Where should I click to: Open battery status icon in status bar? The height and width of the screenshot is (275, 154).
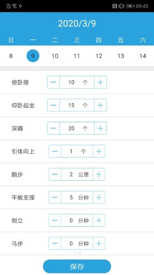130,6
